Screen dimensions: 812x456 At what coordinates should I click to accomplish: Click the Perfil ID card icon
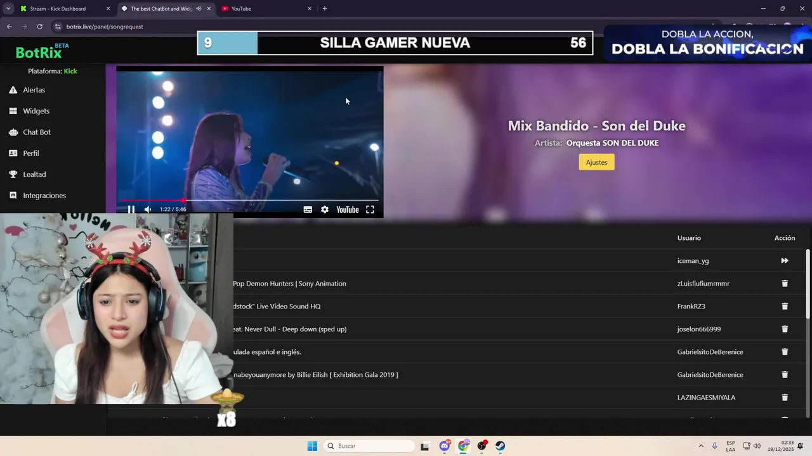[13, 153]
